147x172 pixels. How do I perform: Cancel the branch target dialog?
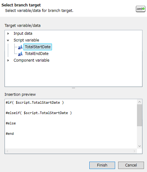point(131,165)
